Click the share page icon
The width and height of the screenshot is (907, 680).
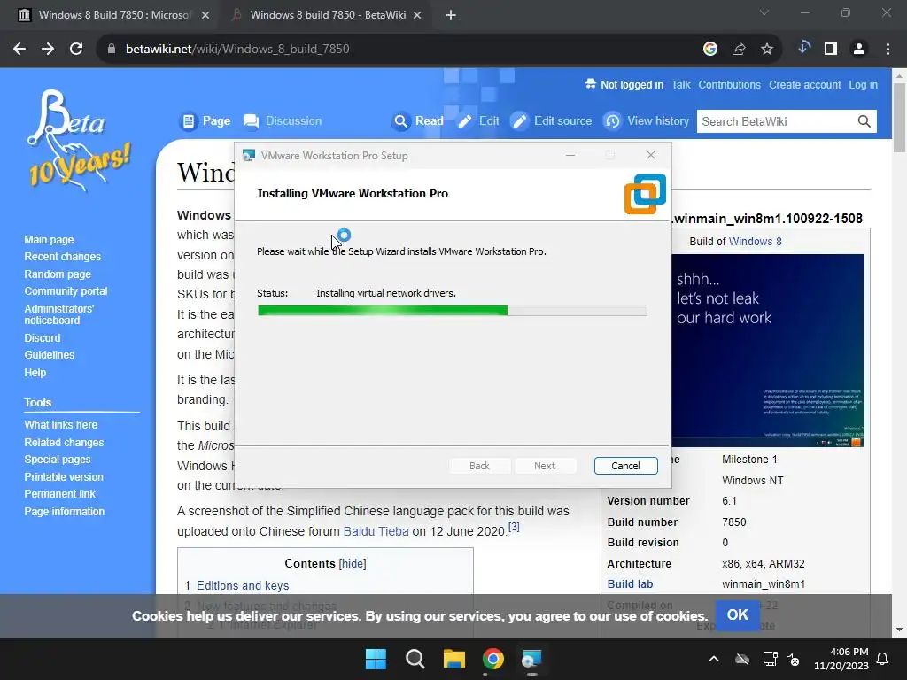[x=739, y=50]
